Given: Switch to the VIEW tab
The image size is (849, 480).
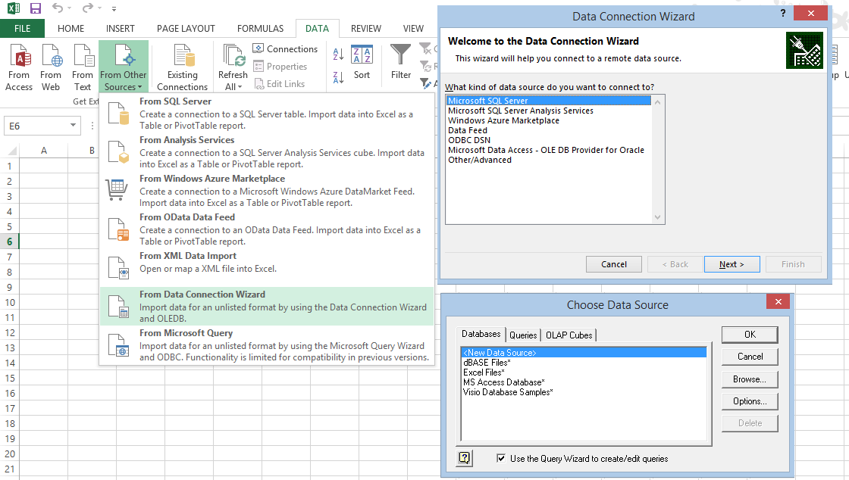Looking at the screenshot, I should click(x=413, y=29).
